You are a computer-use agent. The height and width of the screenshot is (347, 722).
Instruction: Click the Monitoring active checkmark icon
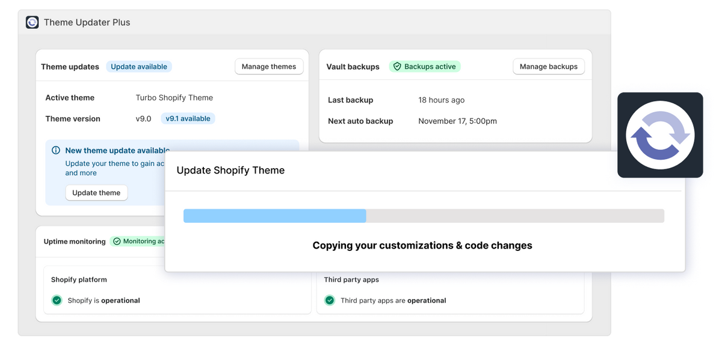click(117, 241)
